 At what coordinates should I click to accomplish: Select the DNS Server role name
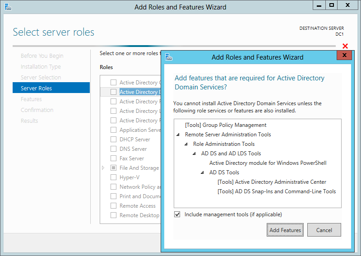pos(133,149)
